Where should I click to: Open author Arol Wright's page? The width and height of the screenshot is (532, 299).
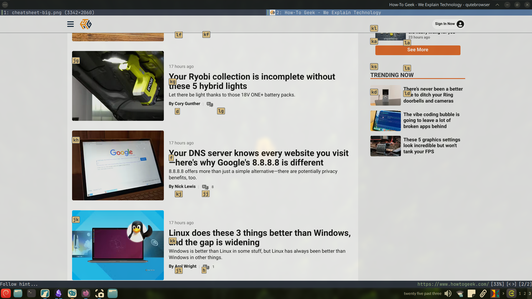(185, 266)
